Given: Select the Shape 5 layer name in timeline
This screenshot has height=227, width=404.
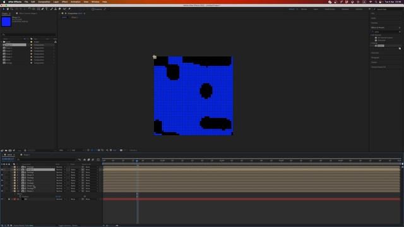Looking at the screenshot, I should pyautogui.click(x=30, y=170).
